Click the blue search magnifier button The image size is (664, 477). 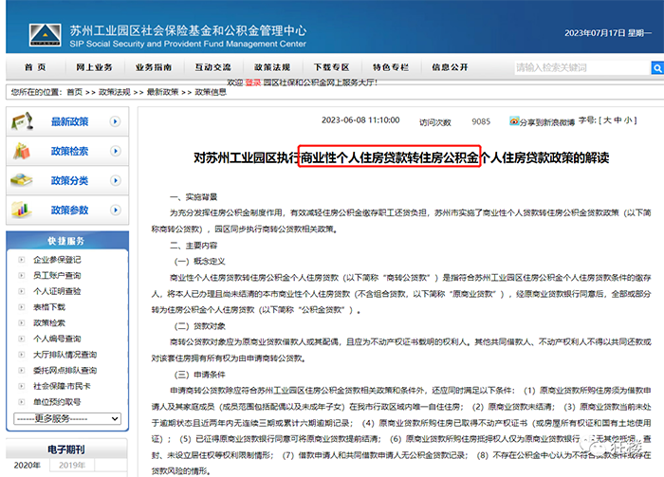[x=657, y=67]
